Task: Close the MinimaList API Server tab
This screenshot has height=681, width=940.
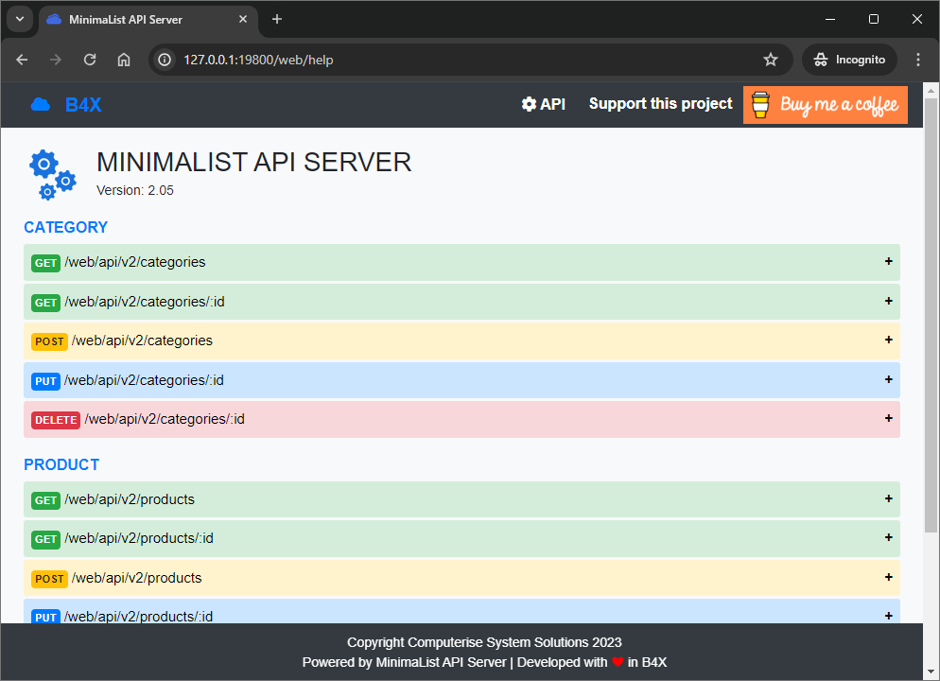Action: point(243,19)
